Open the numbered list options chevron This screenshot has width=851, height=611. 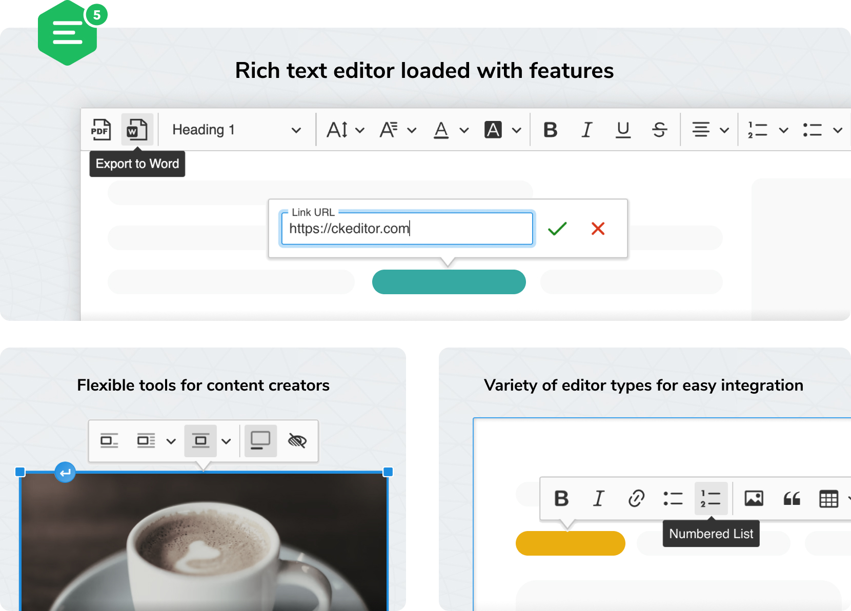(783, 130)
